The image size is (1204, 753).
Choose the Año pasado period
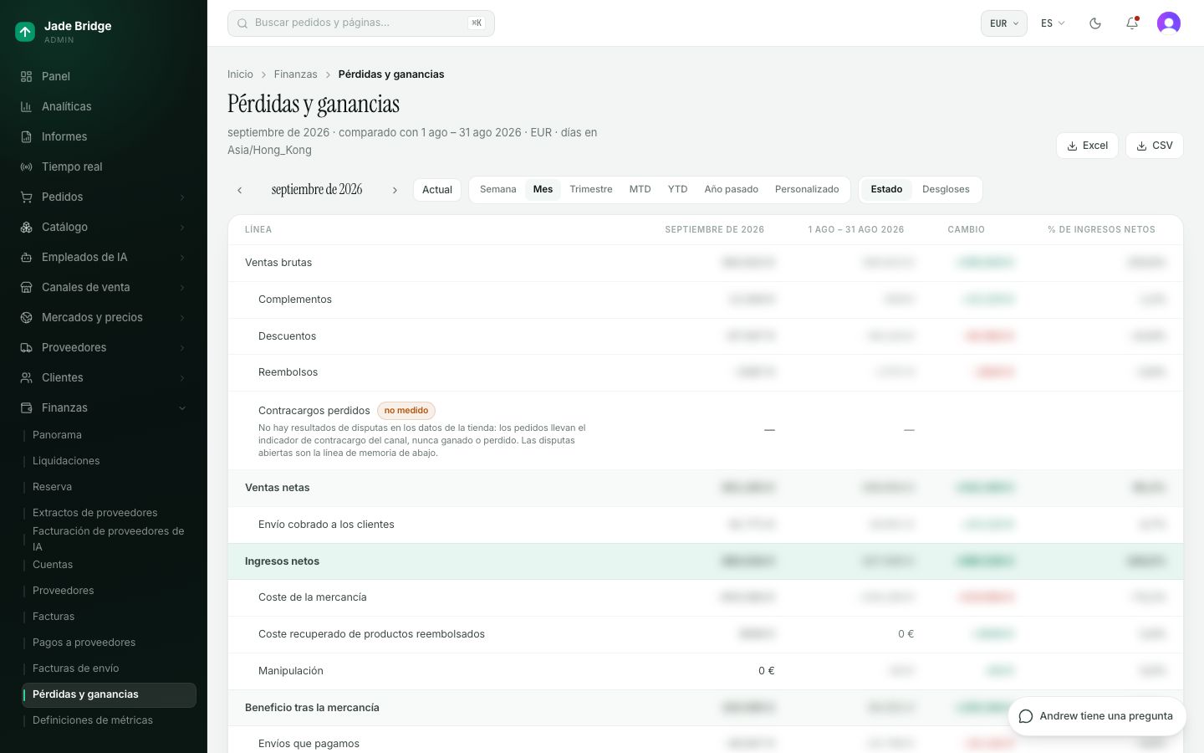731,189
